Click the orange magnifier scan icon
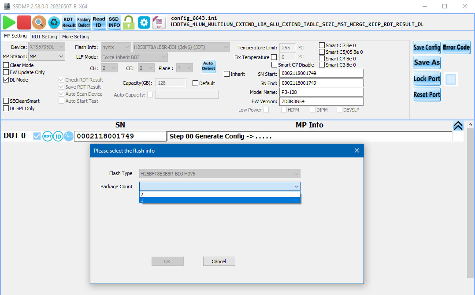 click(39, 22)
